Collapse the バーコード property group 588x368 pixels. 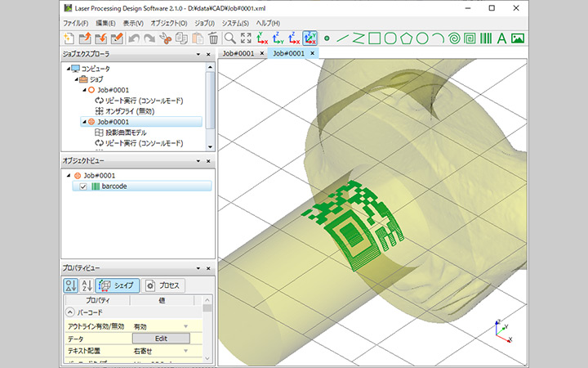[x=69, y=313]
